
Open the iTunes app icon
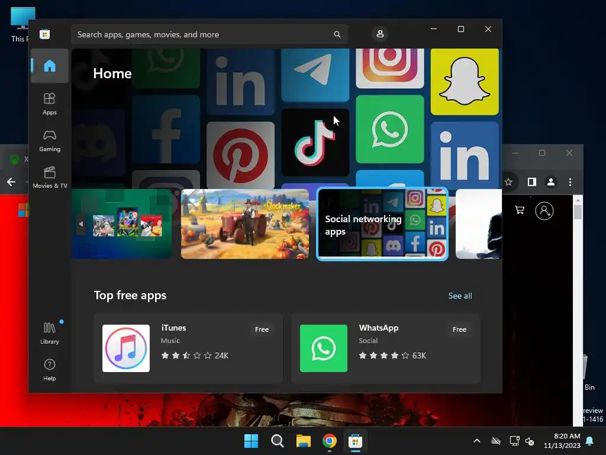coord(126,348)
